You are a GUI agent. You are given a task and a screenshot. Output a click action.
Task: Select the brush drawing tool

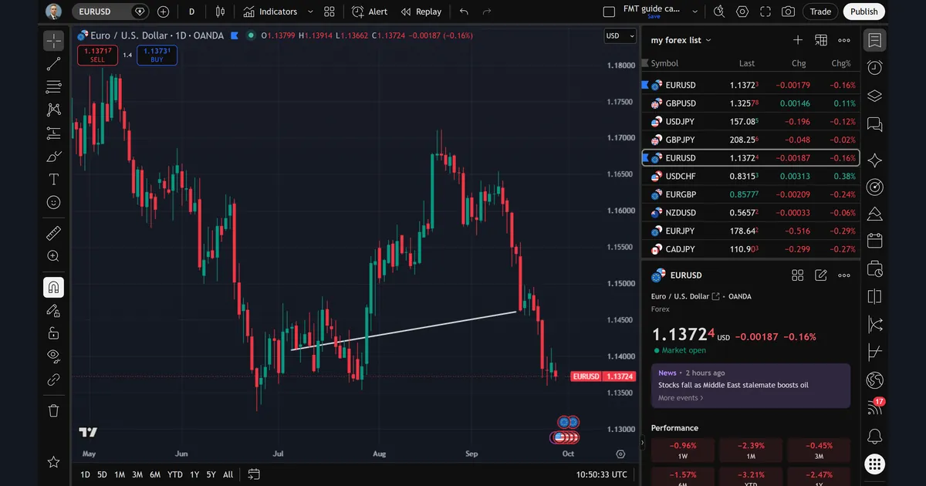(53, 157)
